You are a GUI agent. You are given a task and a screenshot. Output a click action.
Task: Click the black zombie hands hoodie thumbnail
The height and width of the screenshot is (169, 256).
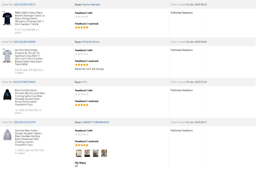click(7, 95)
